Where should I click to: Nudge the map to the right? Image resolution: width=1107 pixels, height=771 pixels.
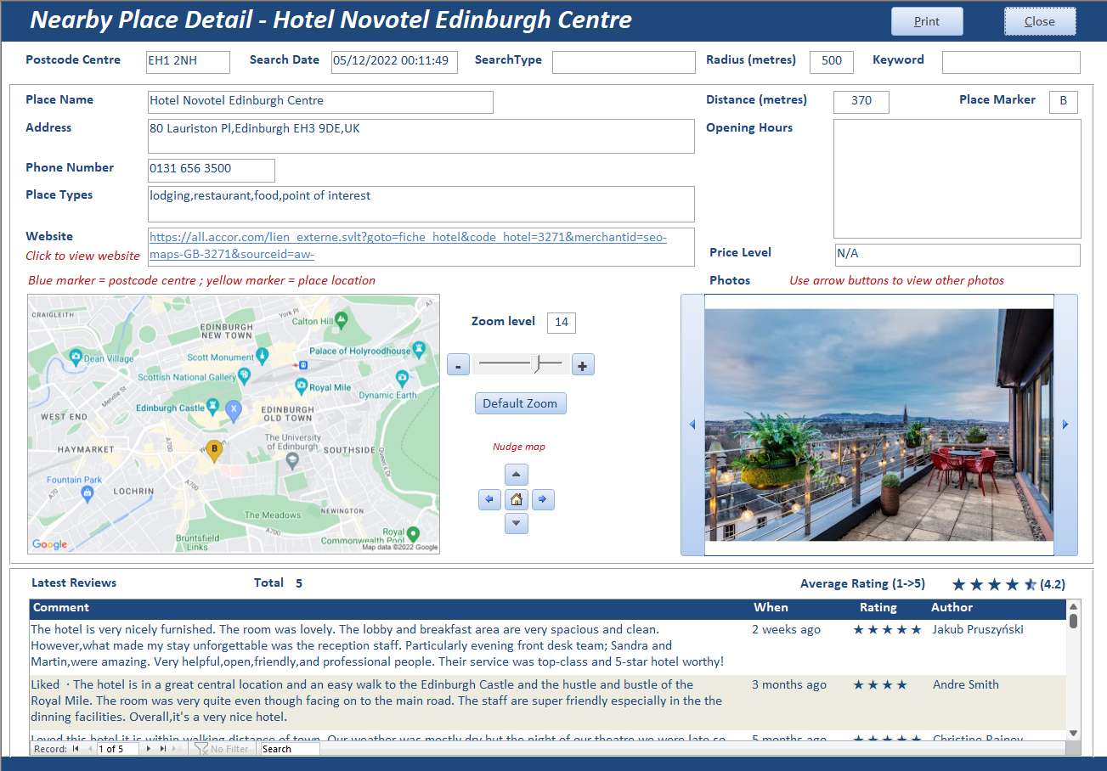(543, 500)
